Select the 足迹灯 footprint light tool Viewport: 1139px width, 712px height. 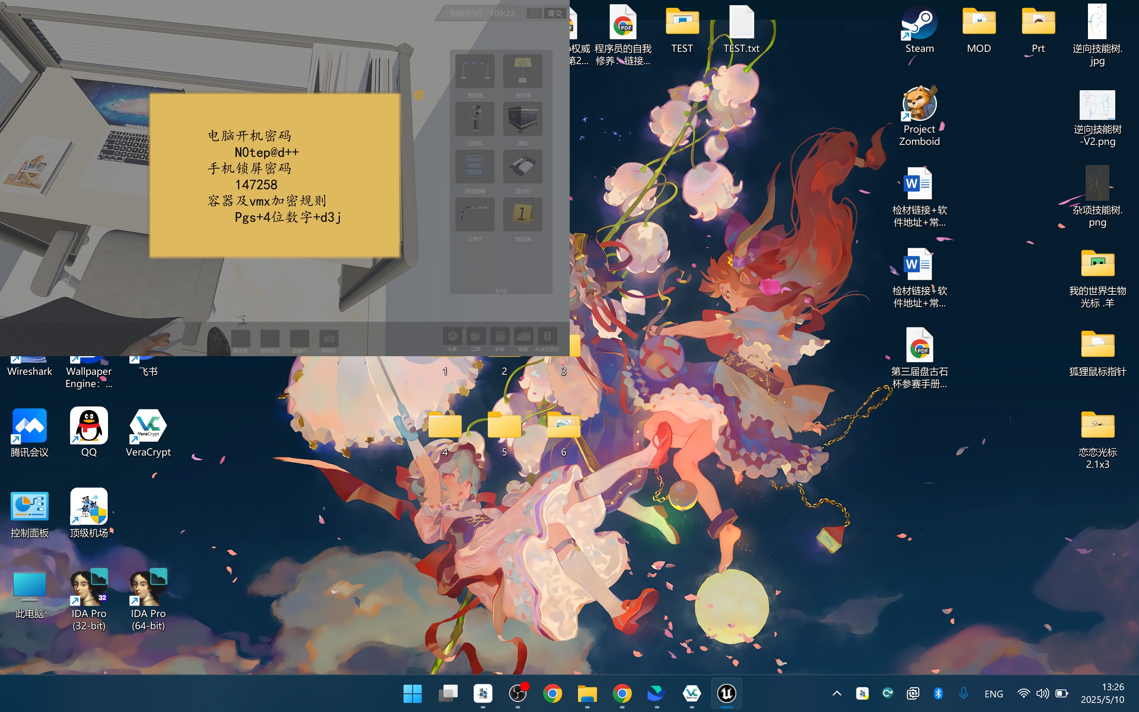(x=523, y=167)
